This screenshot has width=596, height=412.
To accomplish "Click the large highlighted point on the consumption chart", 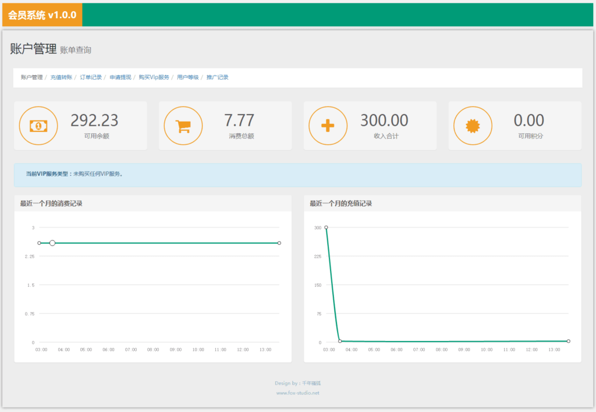I will click(52, 243).
